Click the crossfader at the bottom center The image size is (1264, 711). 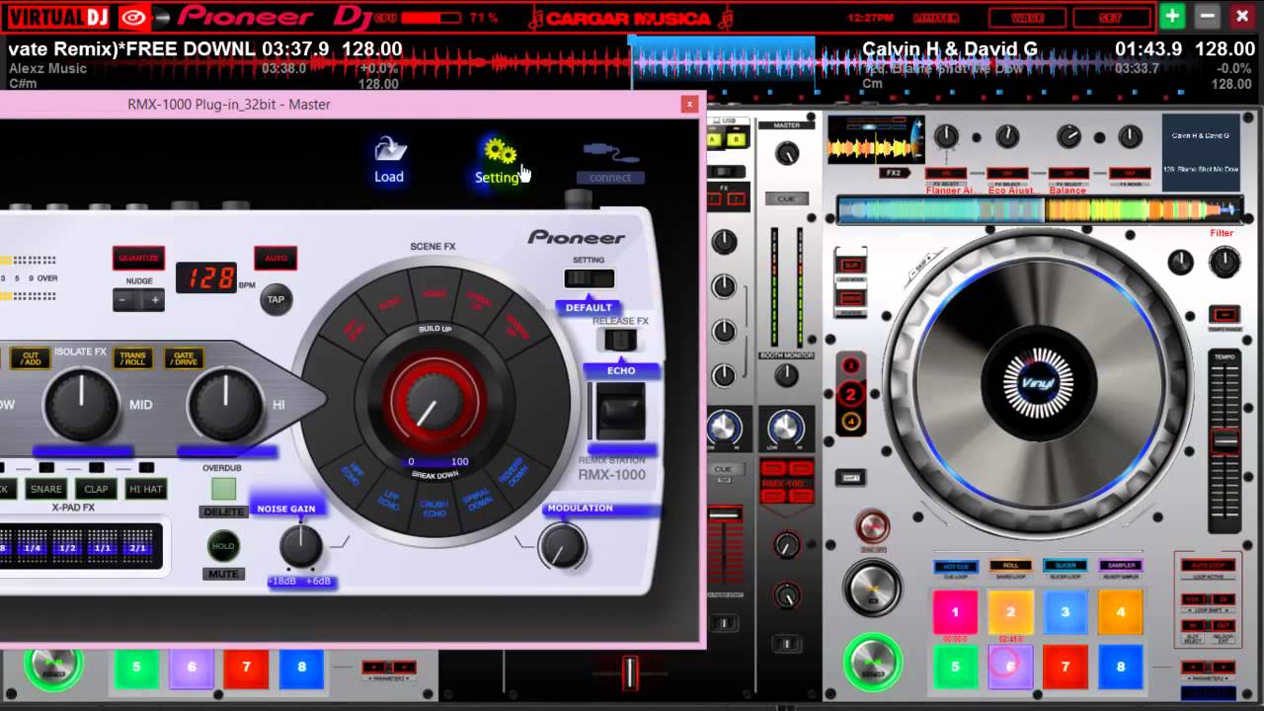tap(629, 672)
